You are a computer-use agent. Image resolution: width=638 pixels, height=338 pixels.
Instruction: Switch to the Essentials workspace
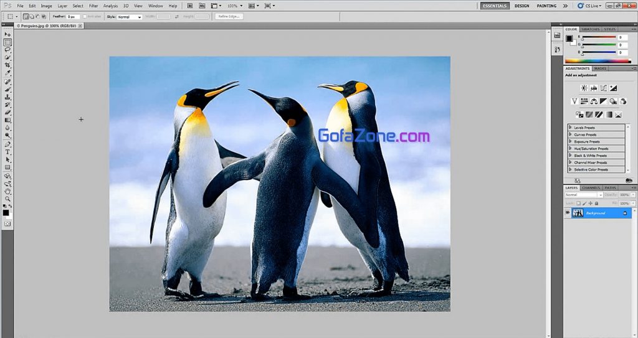click(495, 6)
